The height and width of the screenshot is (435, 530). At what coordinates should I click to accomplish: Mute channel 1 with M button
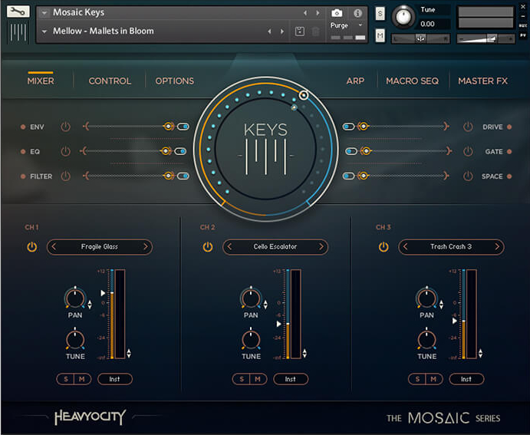(82, 379)
